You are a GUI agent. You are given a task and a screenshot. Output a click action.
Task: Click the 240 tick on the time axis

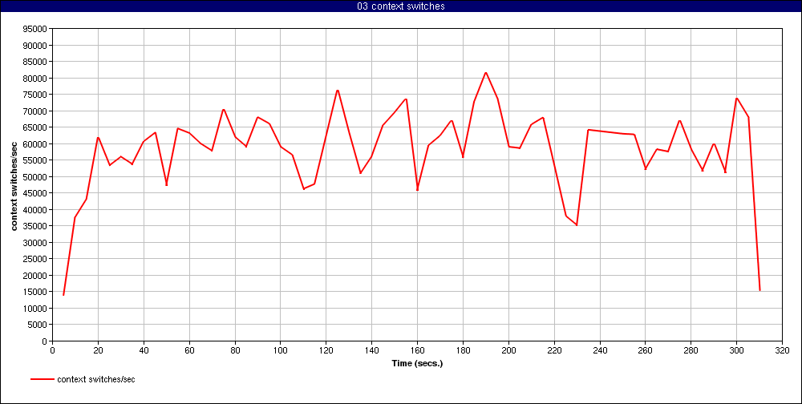pos(599,350)
